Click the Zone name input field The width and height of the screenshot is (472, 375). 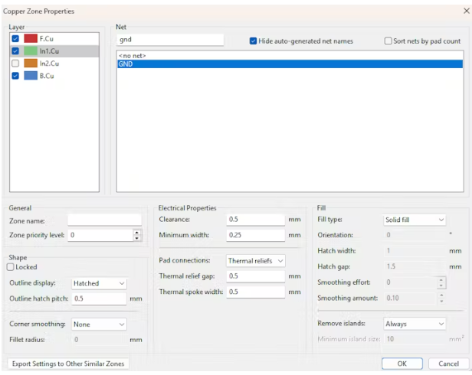coord(104,220)
